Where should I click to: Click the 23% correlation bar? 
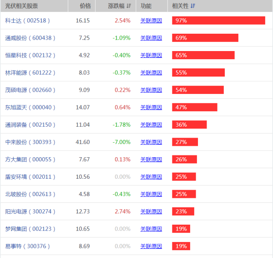183,212
